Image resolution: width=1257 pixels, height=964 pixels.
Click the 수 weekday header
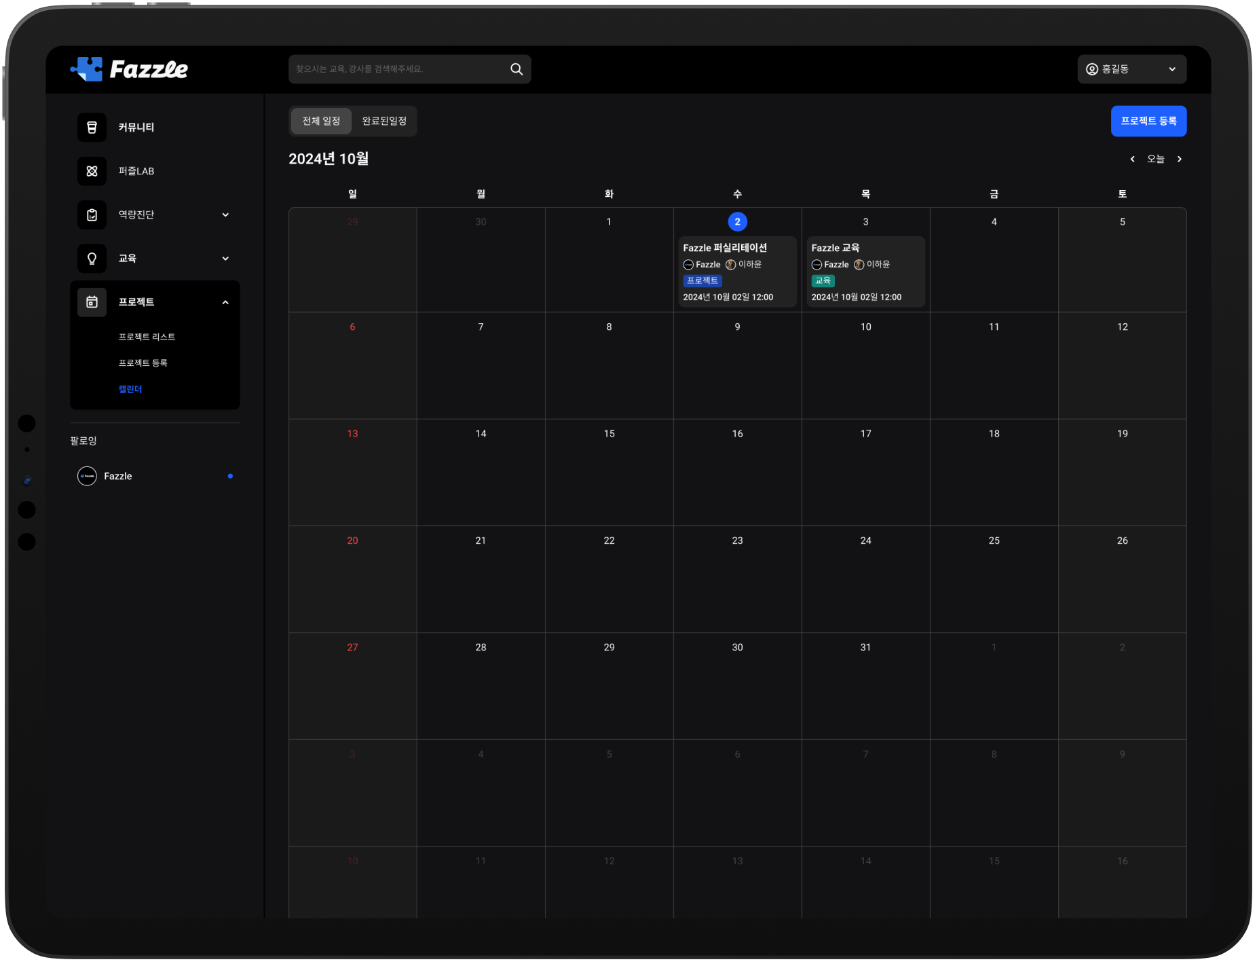pyautogui.click(x=738, y=194)
